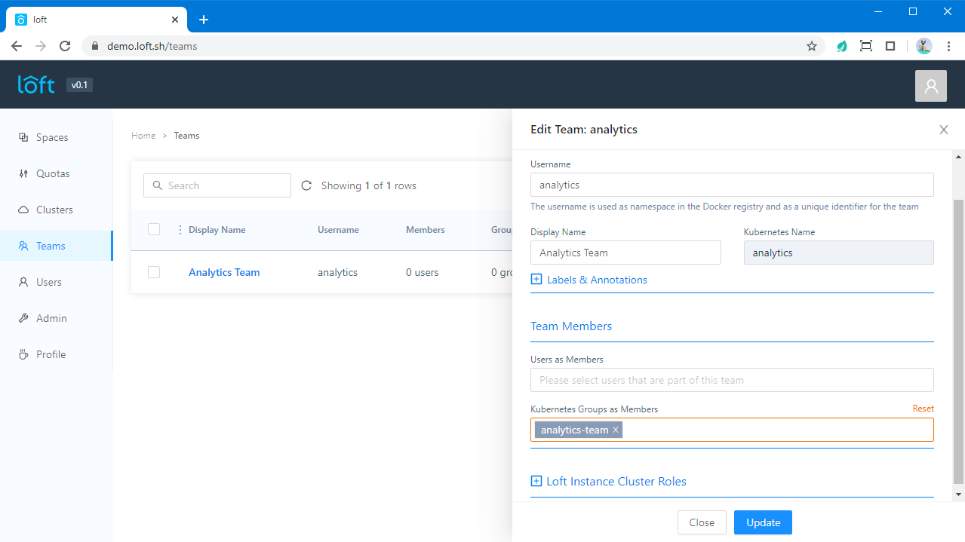965x542 pixels.
Task: Click the Display Name input field
Action: pos(625,253)
